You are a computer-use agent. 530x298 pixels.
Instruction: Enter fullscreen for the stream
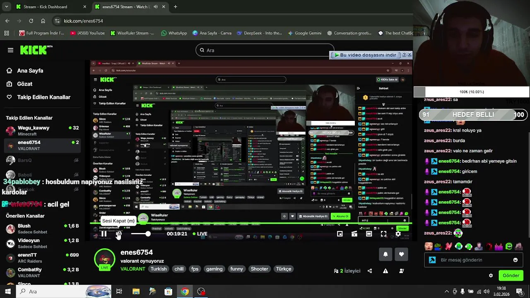(383, 234)
